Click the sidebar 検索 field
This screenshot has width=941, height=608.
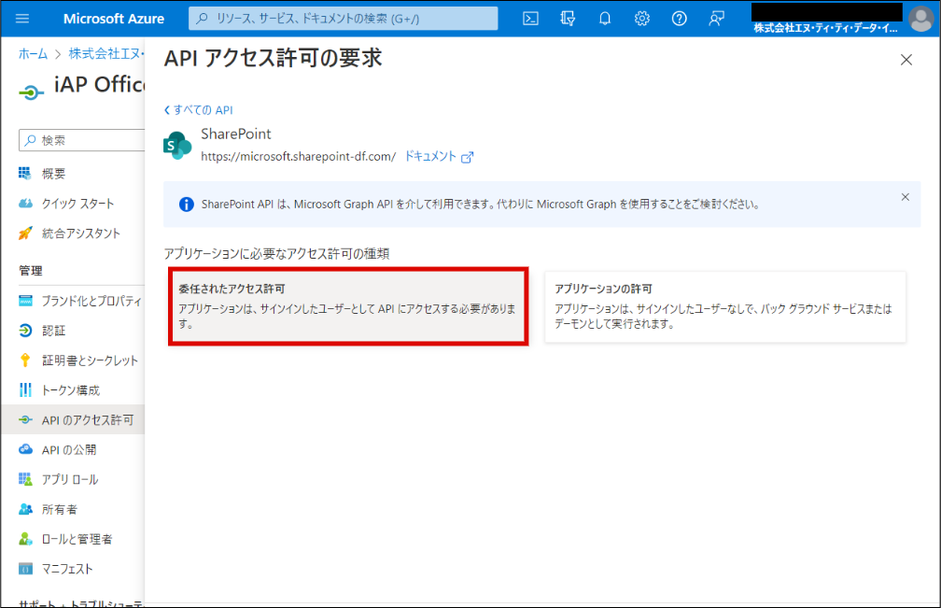point(82,140)
